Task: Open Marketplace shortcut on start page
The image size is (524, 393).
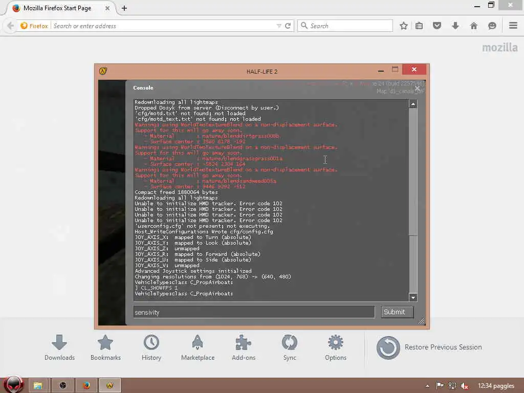Action: tap(198, 347)
